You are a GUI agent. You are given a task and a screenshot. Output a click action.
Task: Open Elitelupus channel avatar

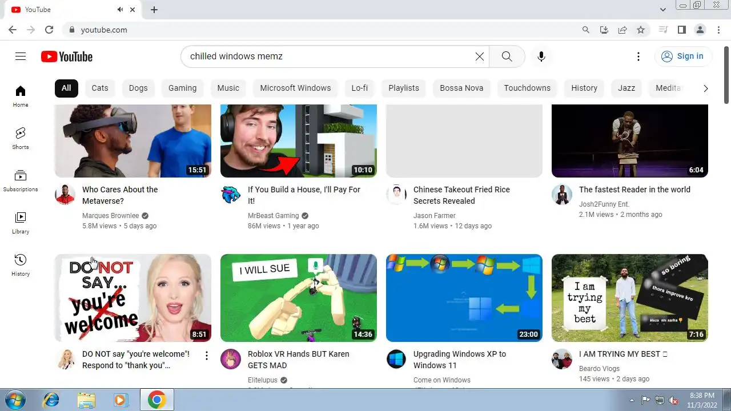[x=231, y=359]
